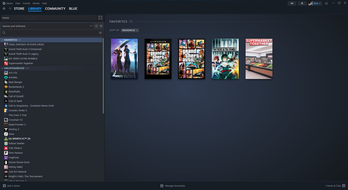348x190 pixels.
Task: Open the Help menu
Action: click(x=45, y=3)
